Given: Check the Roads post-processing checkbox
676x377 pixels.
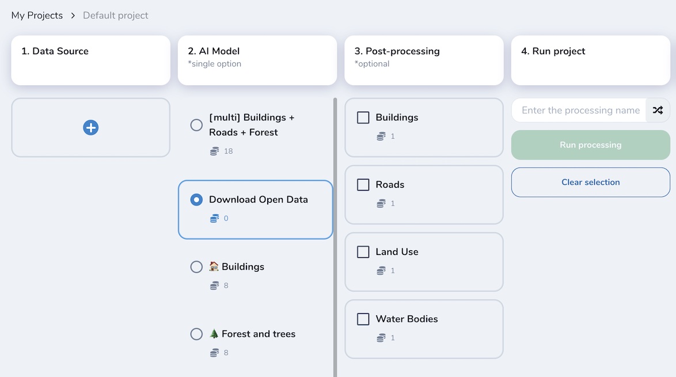Looking at the screenshot, I should click(x=363, y=184).
